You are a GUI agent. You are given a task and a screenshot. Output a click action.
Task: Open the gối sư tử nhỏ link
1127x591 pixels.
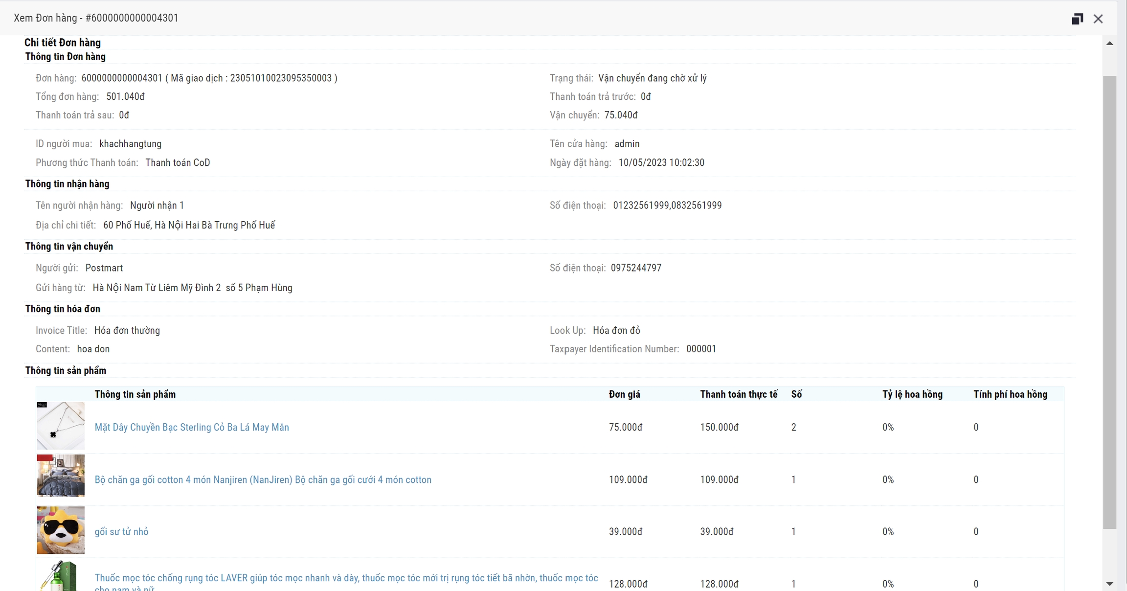[x=121, y=532]
